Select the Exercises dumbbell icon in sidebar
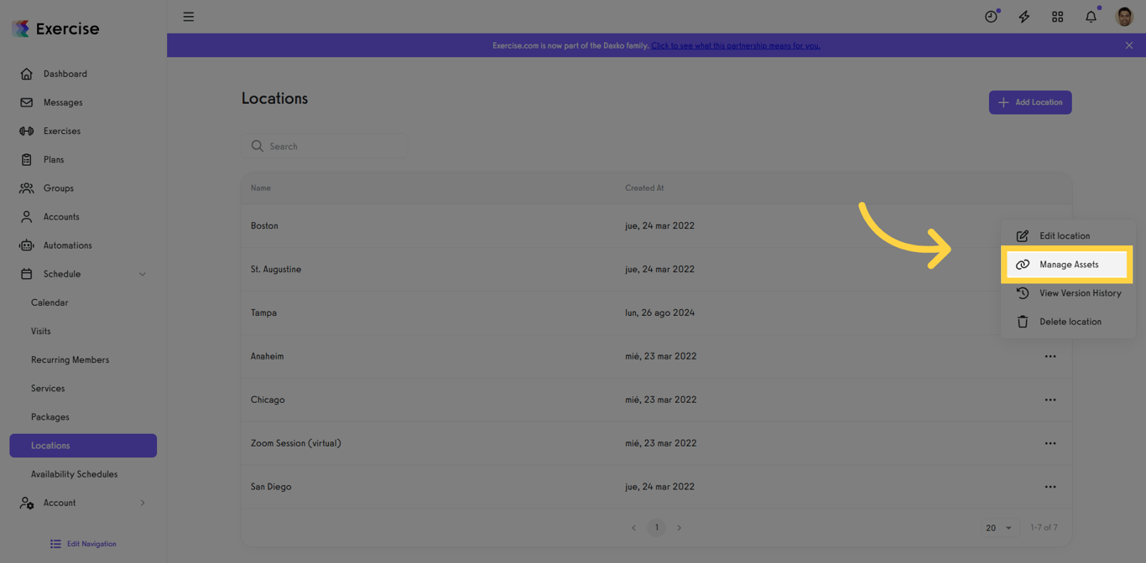The width and height of the screenshot is (1146, 563). pyautogui.click(x=26, y=131)
